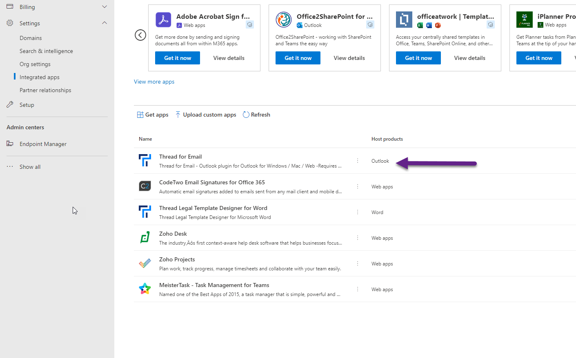Screen dimensions: 576x358
Task: Click the CodeTwo Email Signatures icon
Action: pyautogui.click(x=145, y=186)
